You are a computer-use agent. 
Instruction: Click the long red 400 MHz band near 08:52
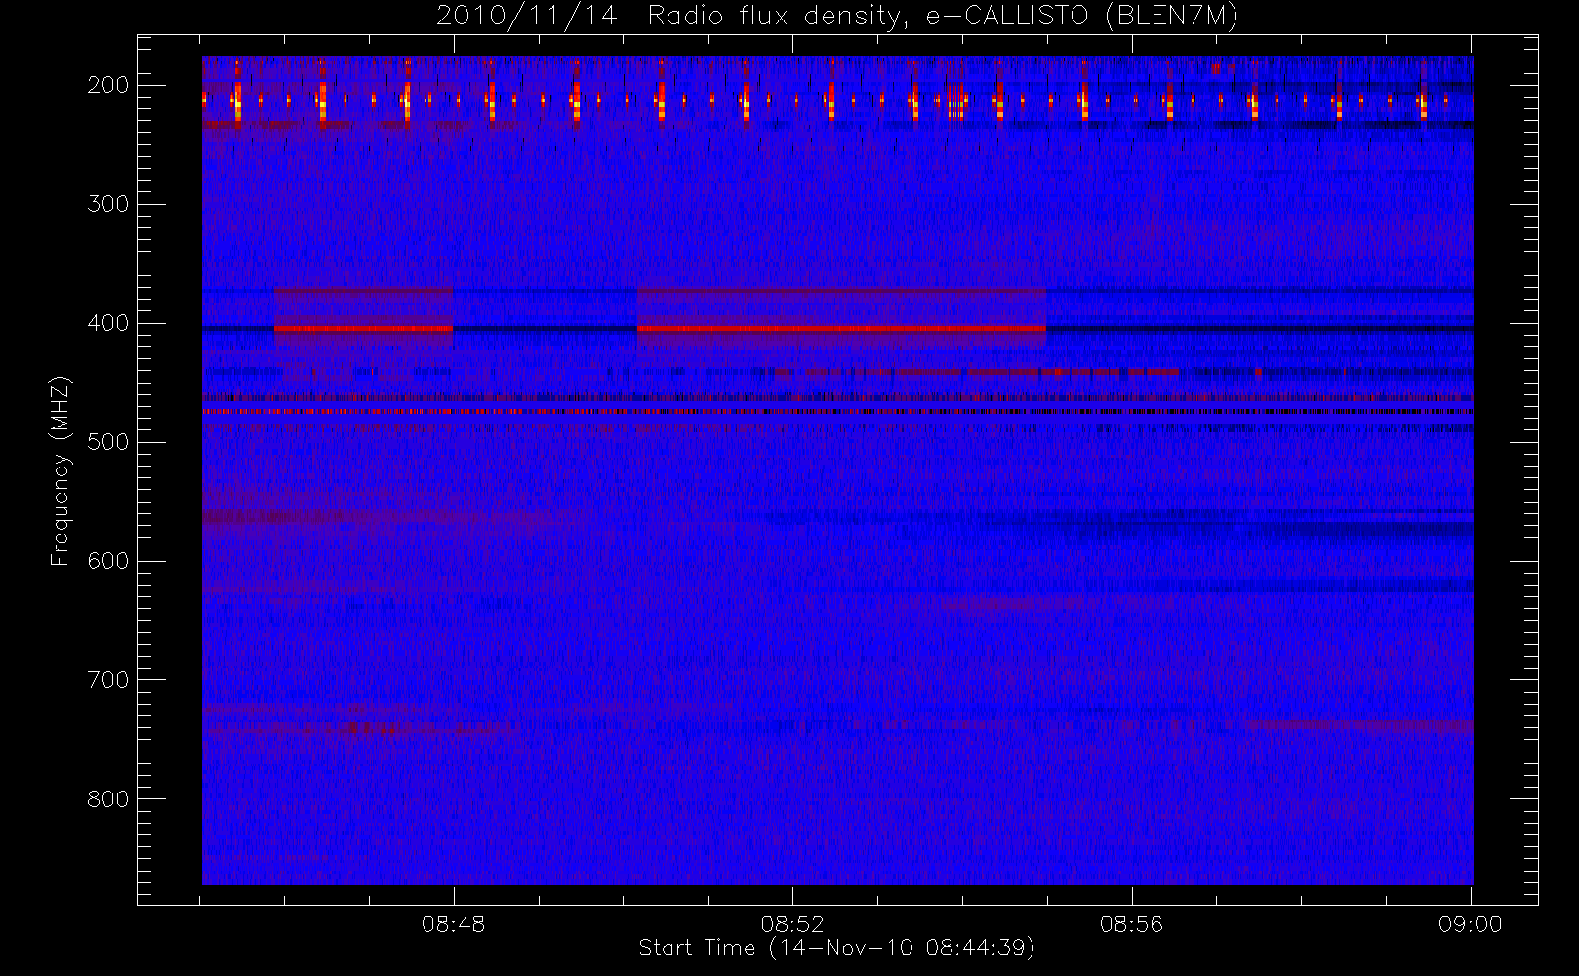(841, 329)
